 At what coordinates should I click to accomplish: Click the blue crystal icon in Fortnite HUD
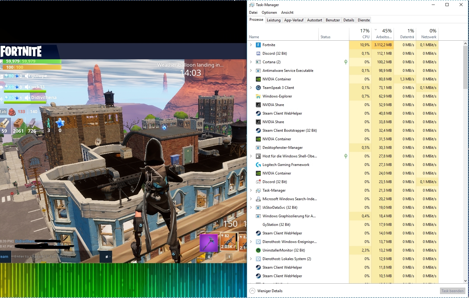coord(60,123)
